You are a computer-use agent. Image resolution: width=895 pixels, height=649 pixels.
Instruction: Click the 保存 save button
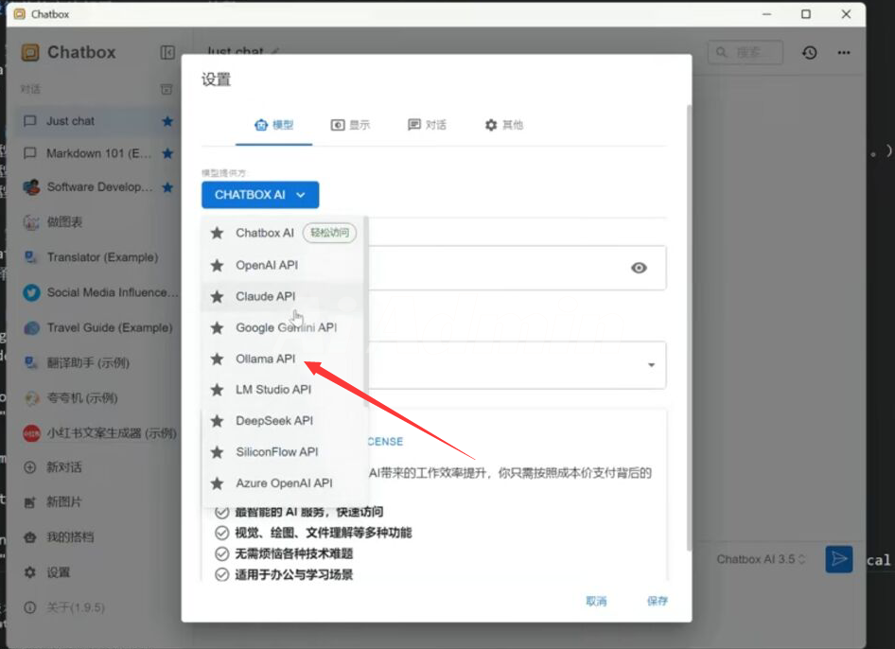(658, 601)
